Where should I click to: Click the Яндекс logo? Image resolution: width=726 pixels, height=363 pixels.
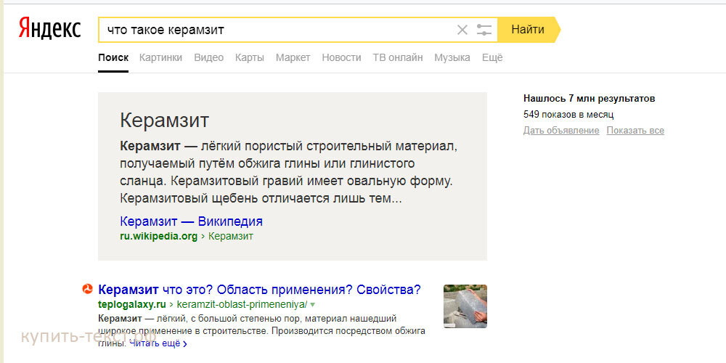tap(50, 29)
